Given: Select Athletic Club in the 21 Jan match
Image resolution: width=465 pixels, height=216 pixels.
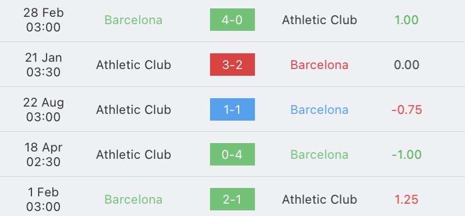Looking at the screenshot, I should tap(134, 65).
